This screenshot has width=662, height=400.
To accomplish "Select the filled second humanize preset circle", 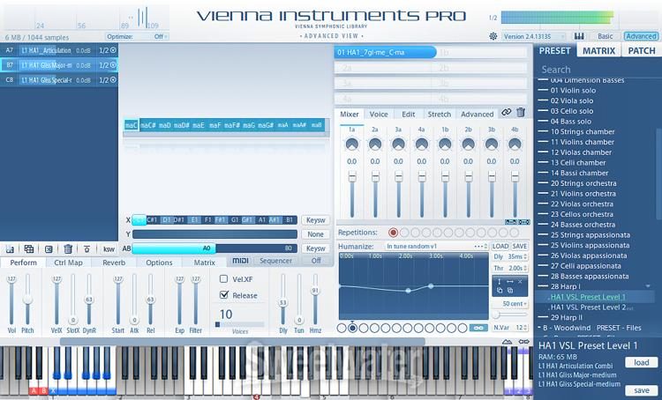I will (352, 328).
